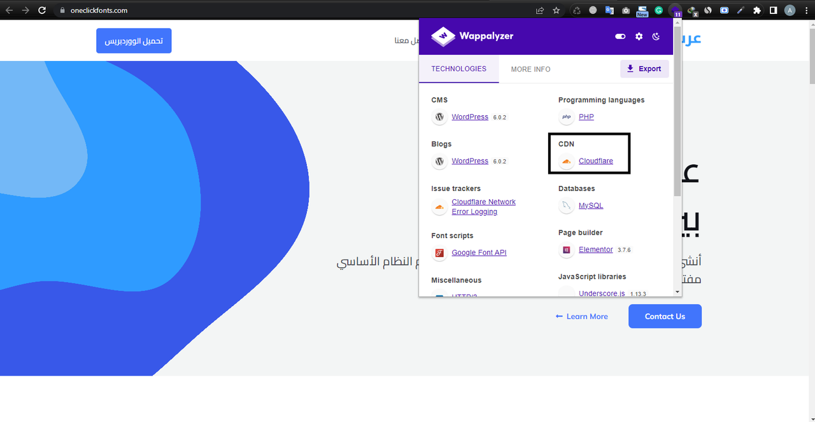Image resolution: width=815 pixels, height=422 pixels.
Task: Open the profile avatar A
Action: 790,10
